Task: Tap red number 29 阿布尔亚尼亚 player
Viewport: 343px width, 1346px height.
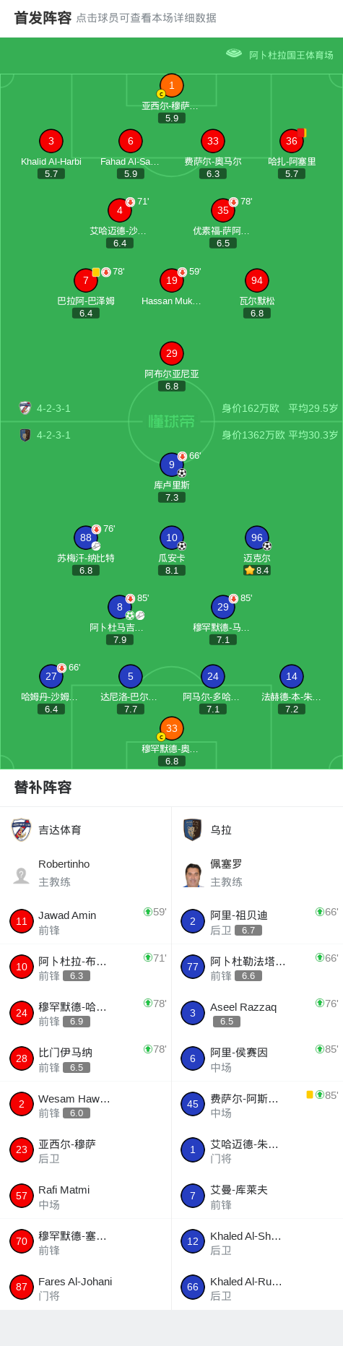Action: pos(172,353)
